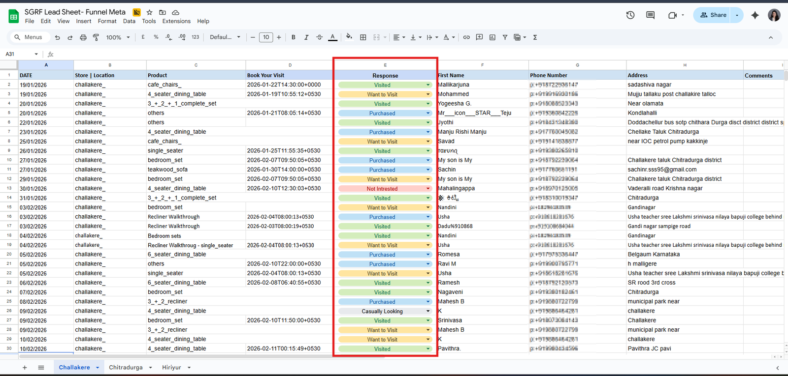The width and height of the screenshot is (788, 376).
Task: Switch to the Chitradurga sheet tab
Action: point(126,367)
